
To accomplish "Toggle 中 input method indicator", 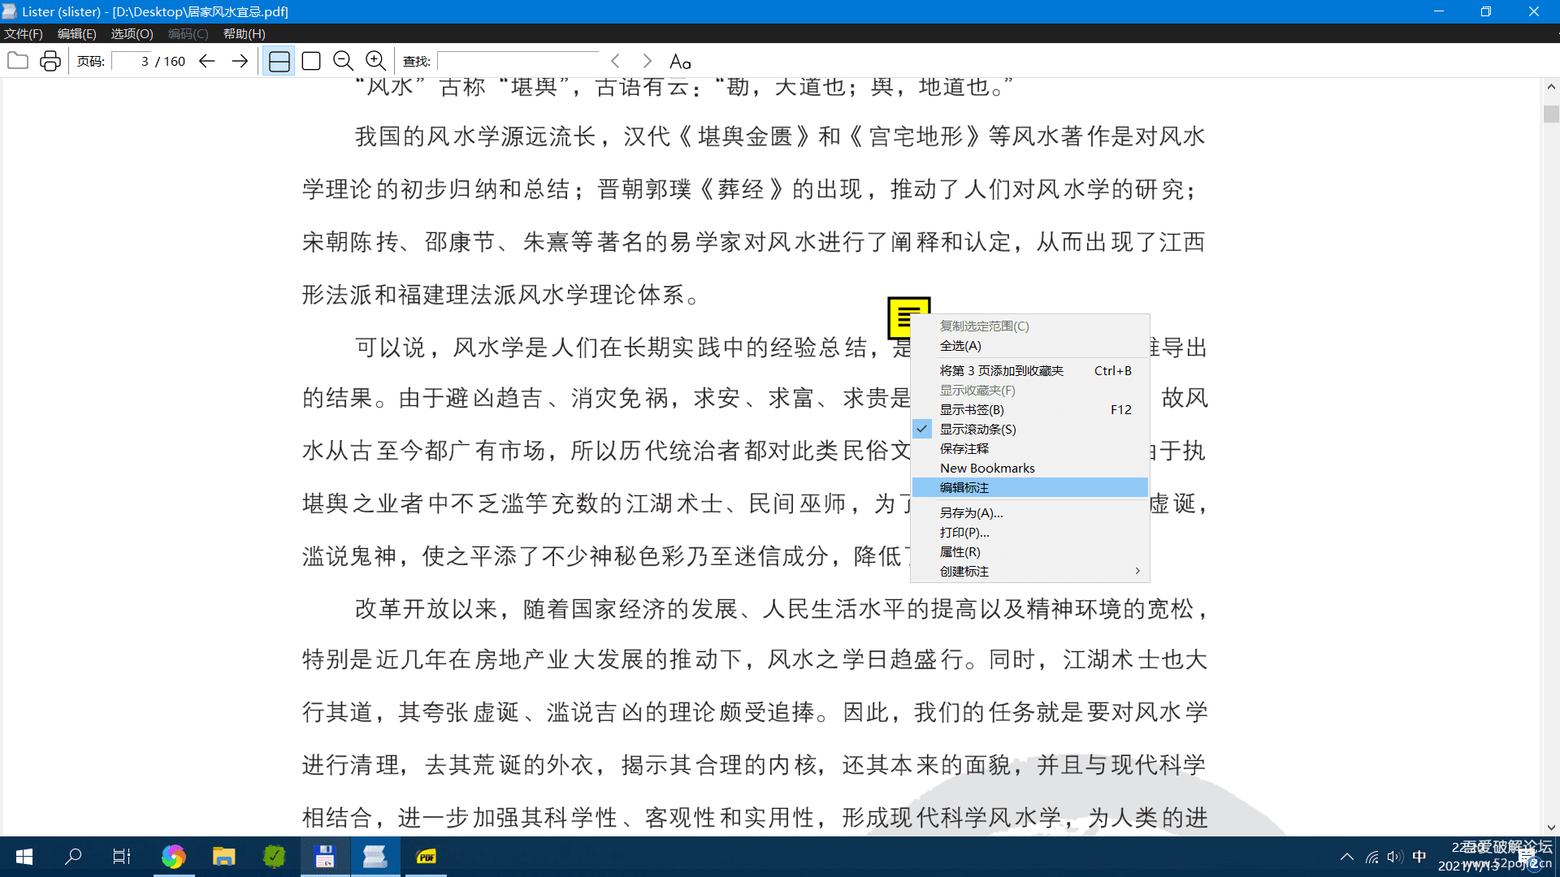I will [1419, 856].
